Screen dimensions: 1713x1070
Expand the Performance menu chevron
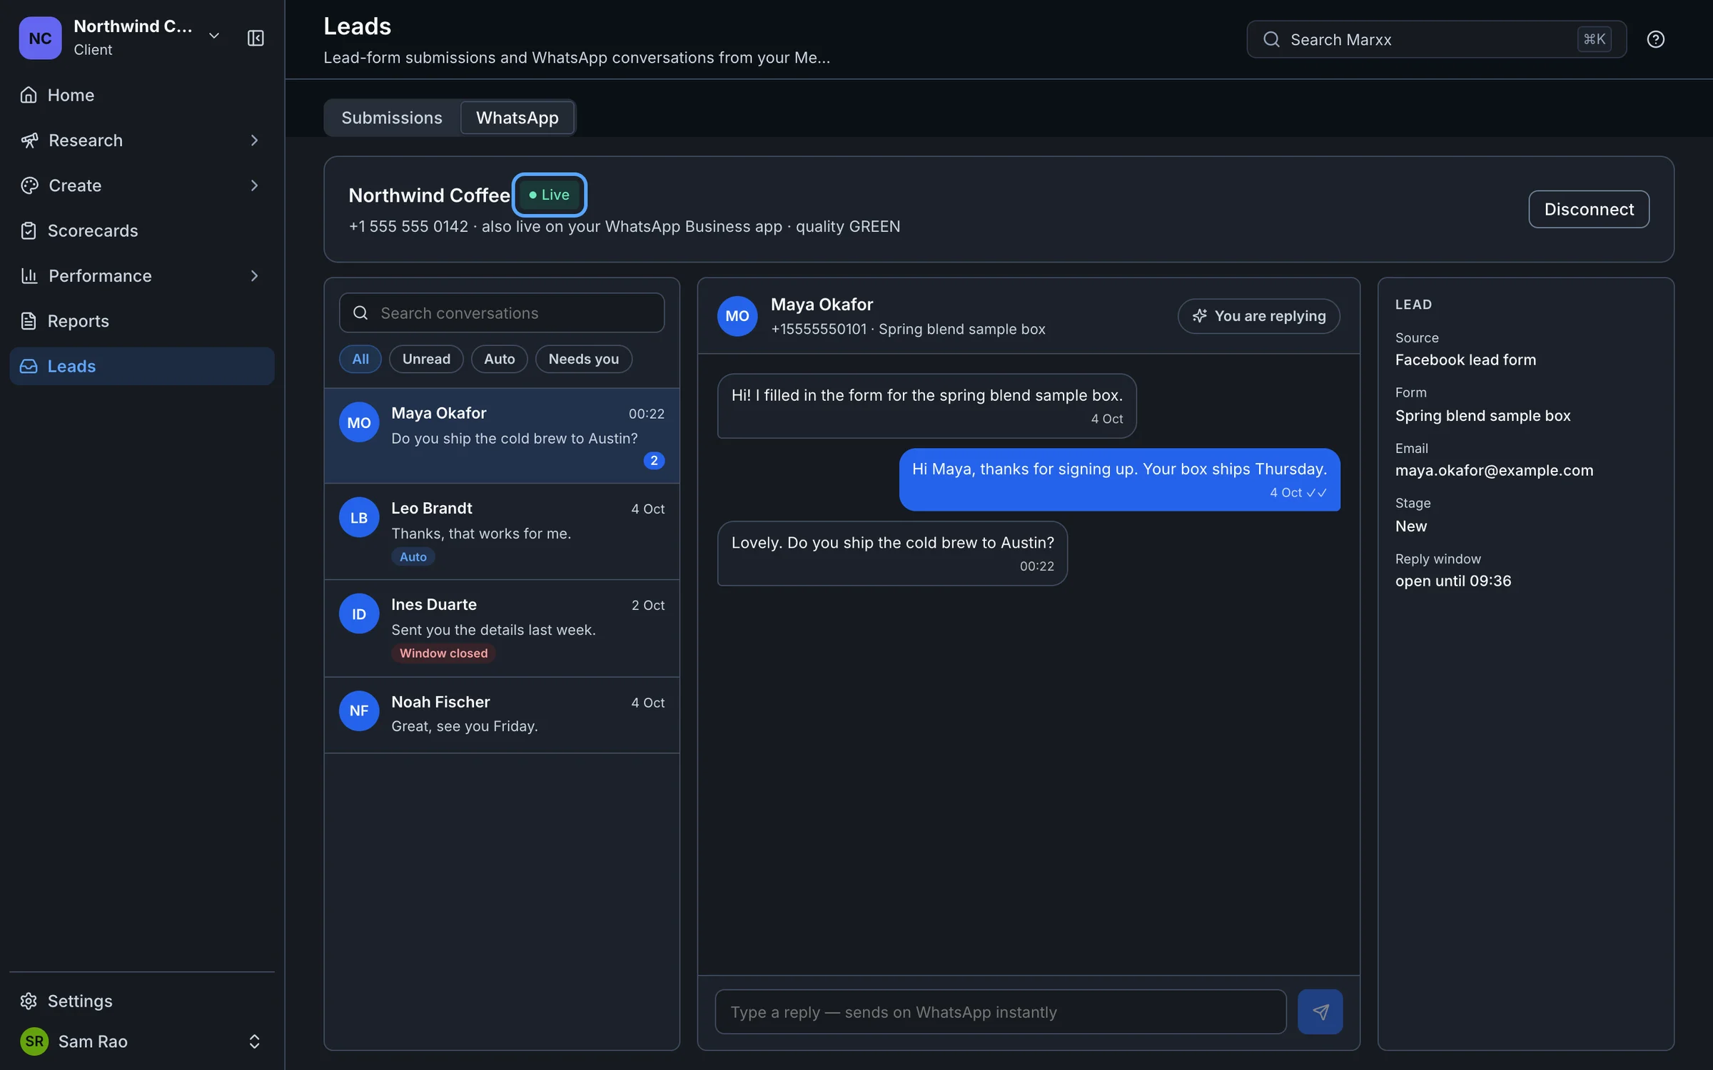[254, 276]
